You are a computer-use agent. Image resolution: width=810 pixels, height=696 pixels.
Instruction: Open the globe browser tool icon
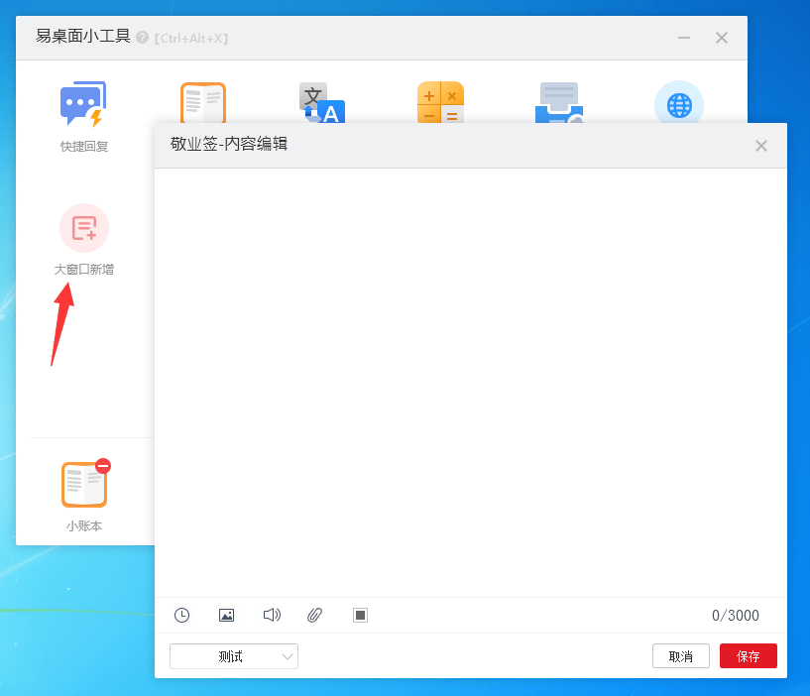coord(679,102)
